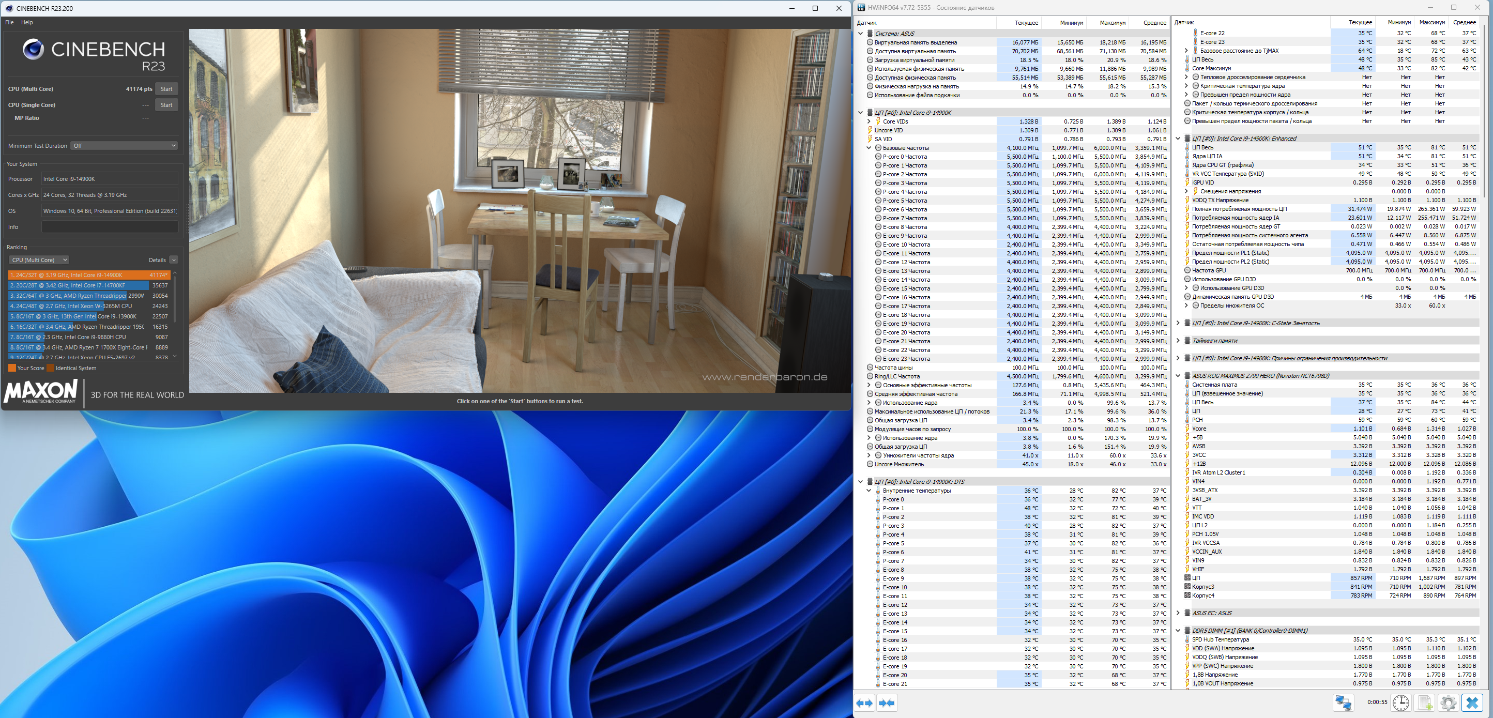Reset sensor timer with the clock icon
The height and width of the screenshot is (718, 1493).
point(1401,703)
